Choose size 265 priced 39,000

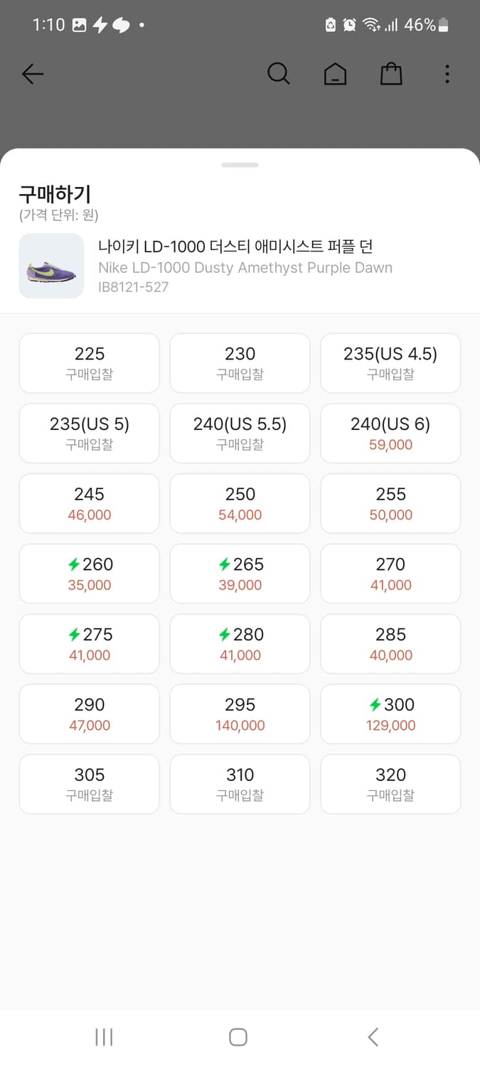coord(240,574)
